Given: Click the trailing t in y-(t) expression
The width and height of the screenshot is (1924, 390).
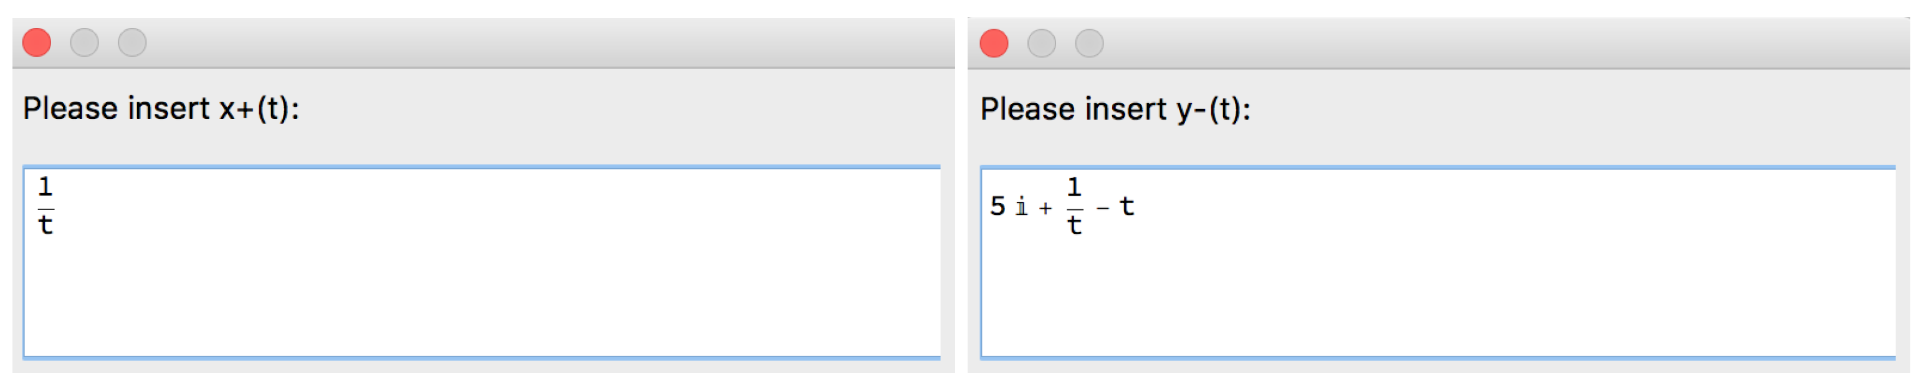Looking at the screenshot, I should (1127, 206).
